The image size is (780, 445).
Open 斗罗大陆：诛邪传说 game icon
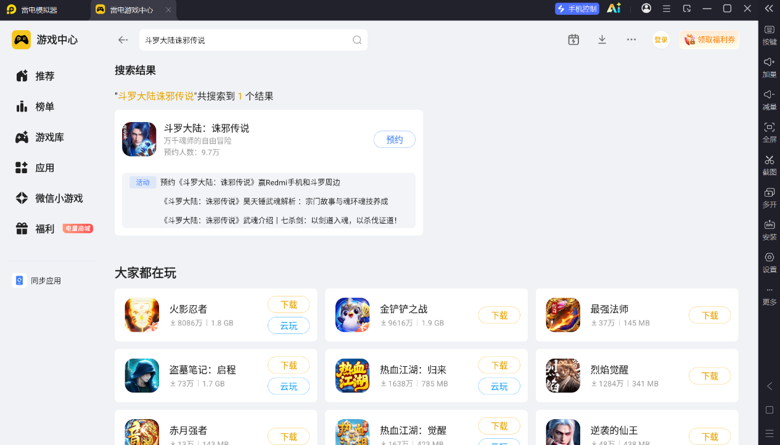click(139, 139)
